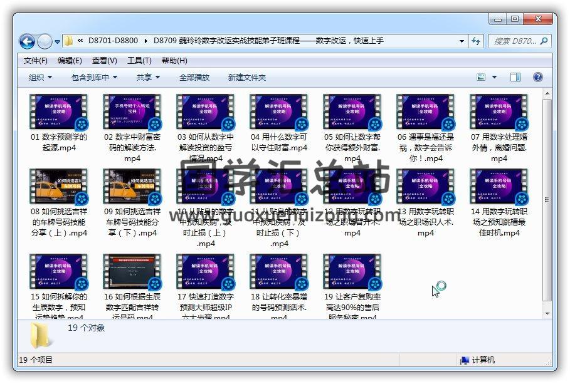
Task: Select video 05 如何让数字帮你获得额外财富
Action: point(352,128)
